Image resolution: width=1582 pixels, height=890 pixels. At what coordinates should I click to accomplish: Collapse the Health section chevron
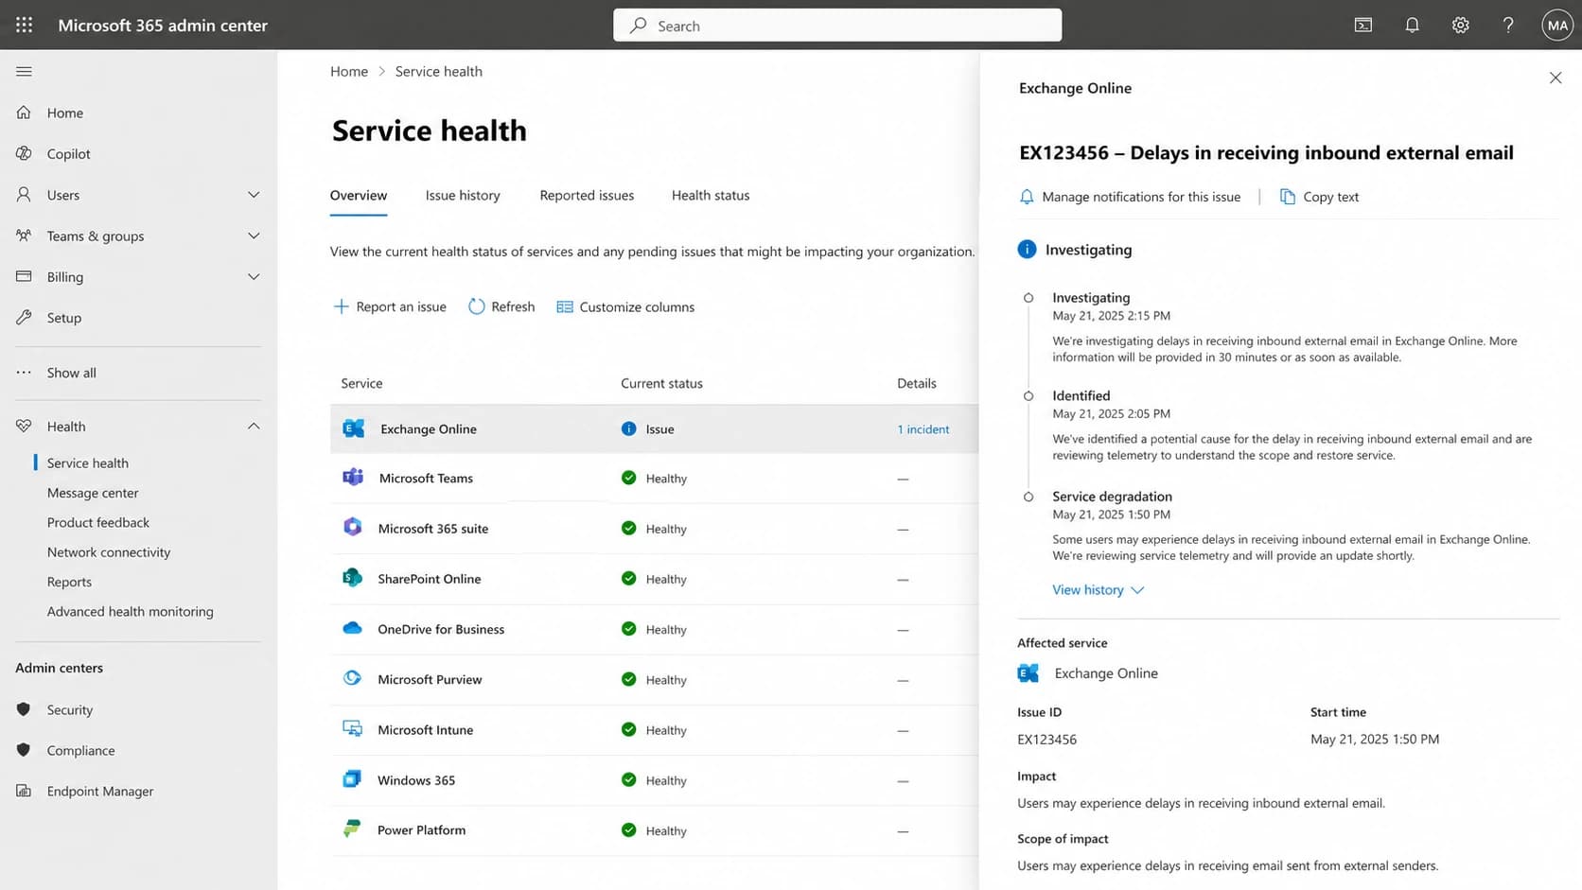254,427
